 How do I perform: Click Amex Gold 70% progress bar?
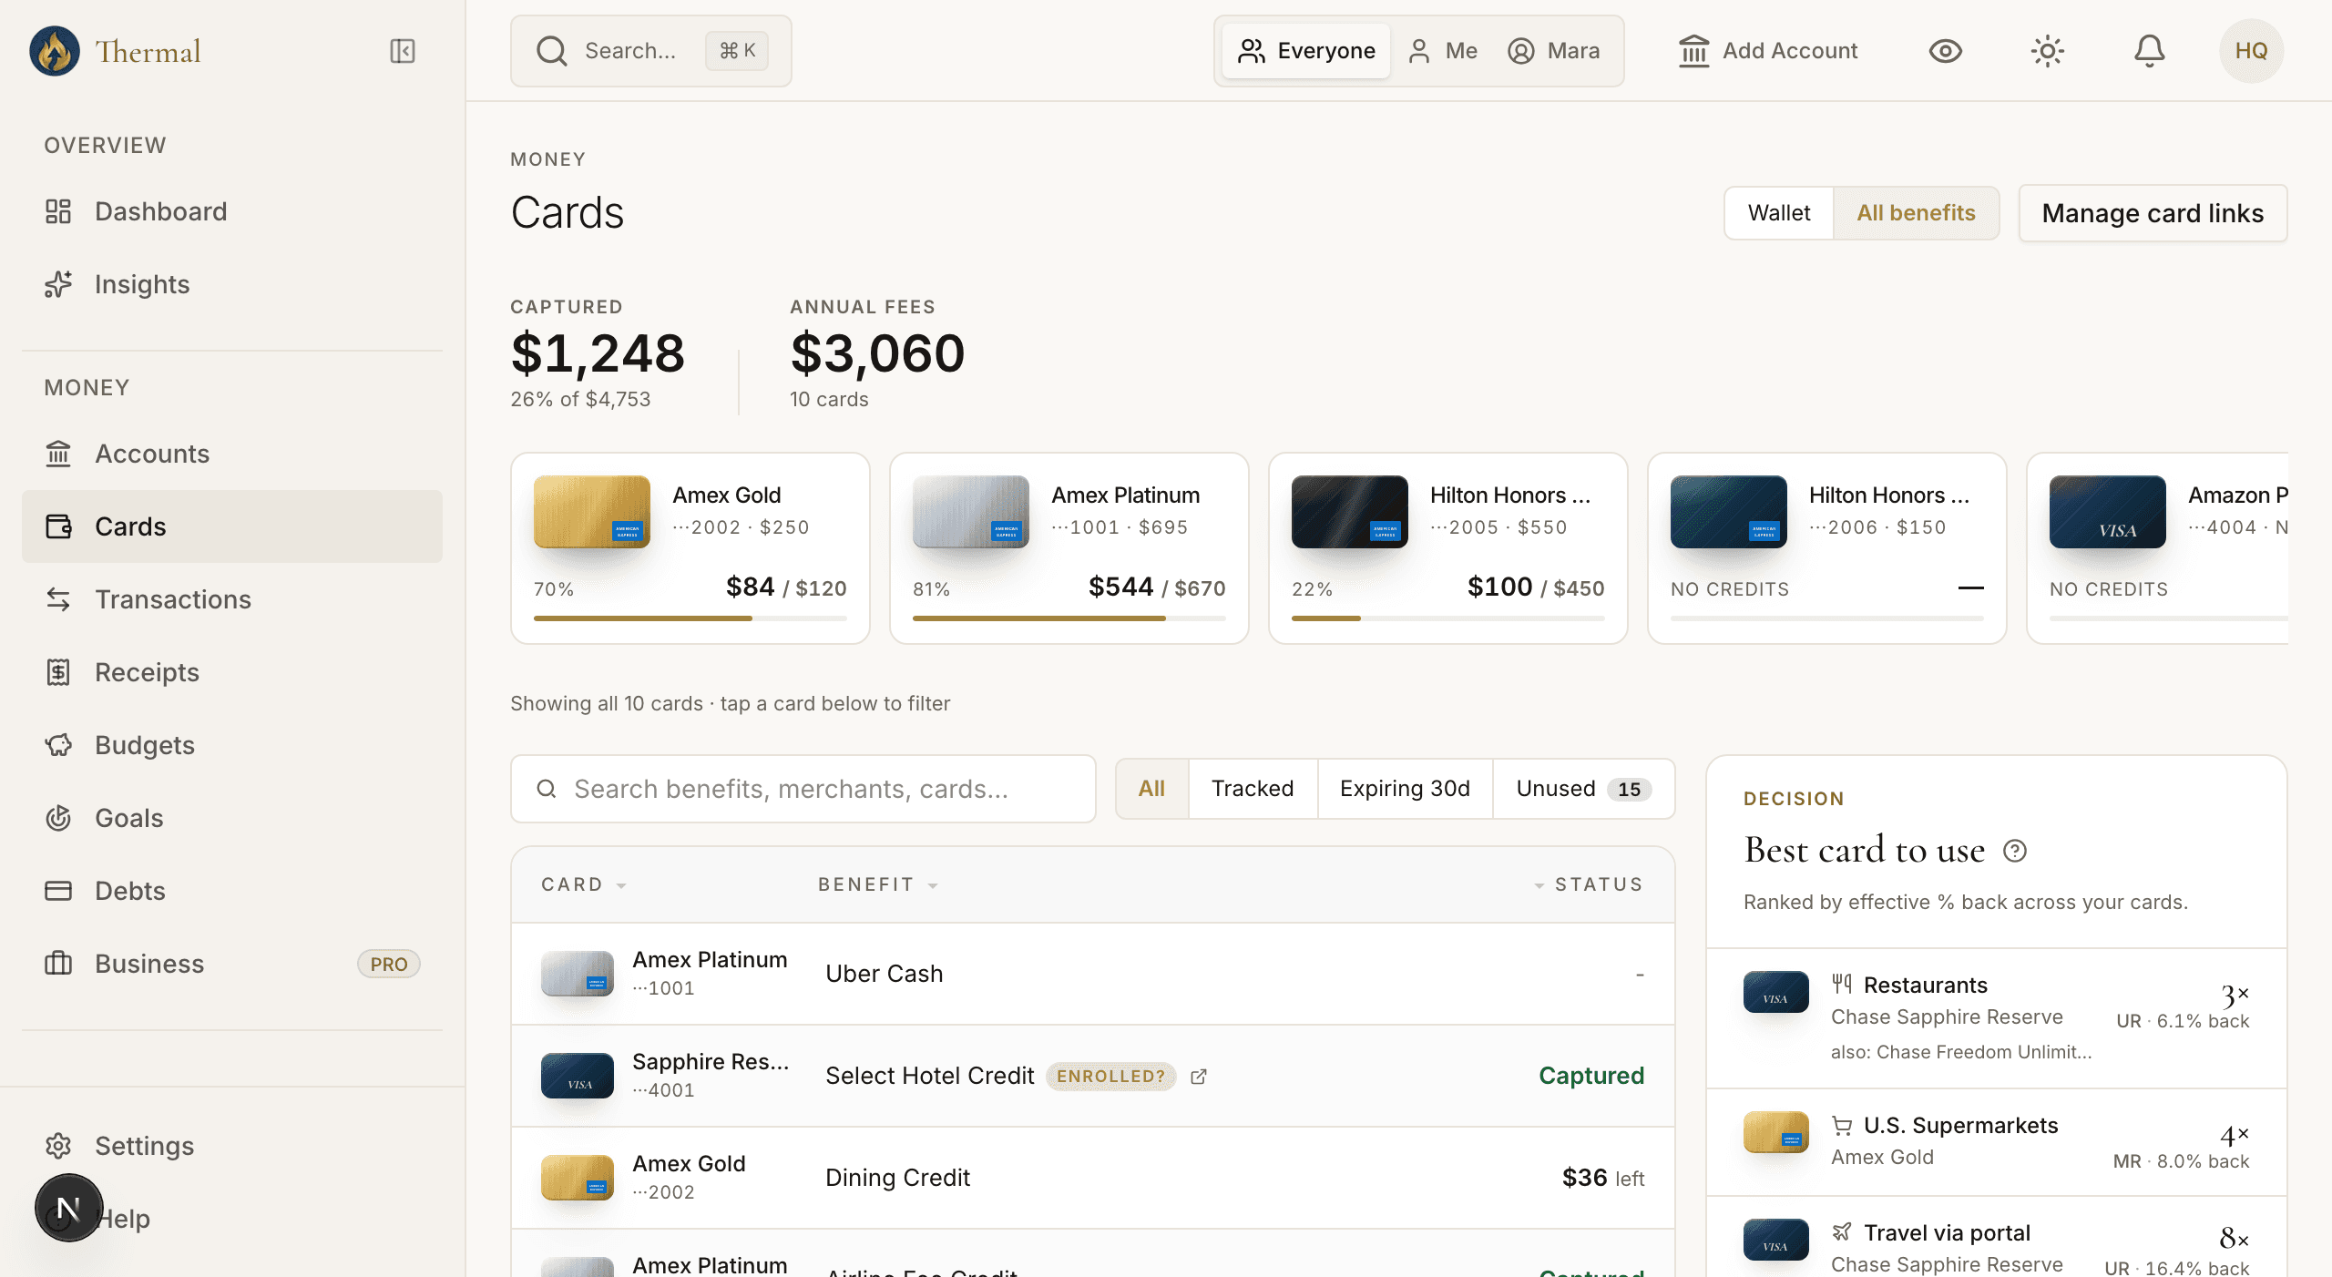[x=690, y=618]
